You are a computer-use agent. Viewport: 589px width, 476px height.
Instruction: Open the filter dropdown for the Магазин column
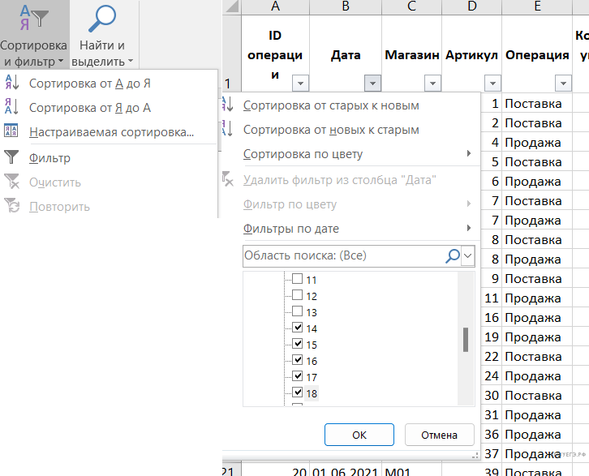432,83
